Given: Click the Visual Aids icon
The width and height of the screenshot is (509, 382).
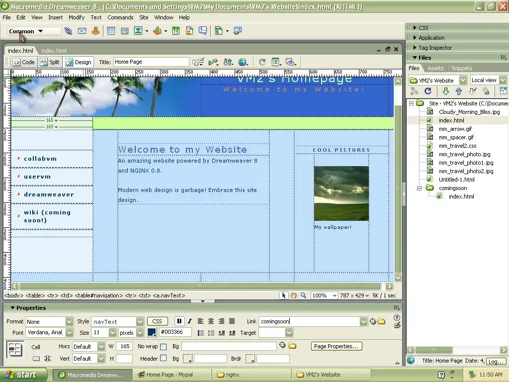Looking at the screenshot, I should point(290,62).
